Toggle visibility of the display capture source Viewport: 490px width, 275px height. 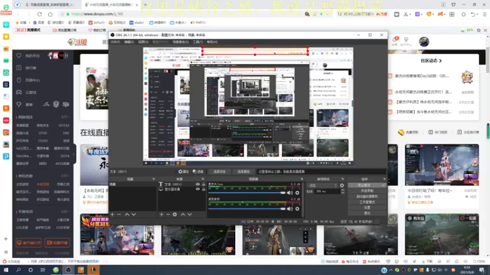point(197,189)
